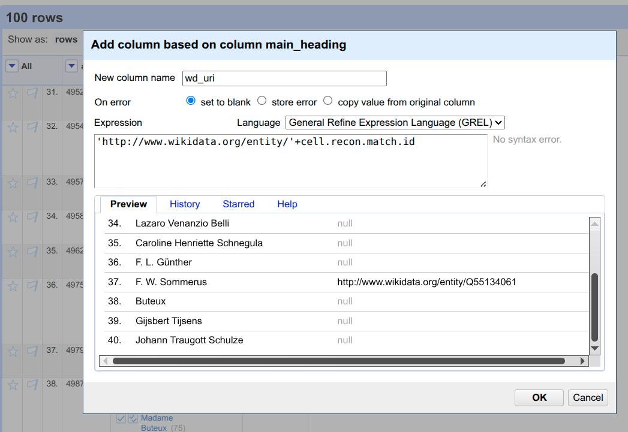
Task: Select the 'set to blank' radio option
Action: tap(191, 101)
